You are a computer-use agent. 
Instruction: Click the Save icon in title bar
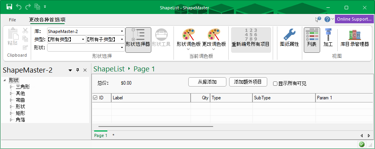[x=9, y=7]
